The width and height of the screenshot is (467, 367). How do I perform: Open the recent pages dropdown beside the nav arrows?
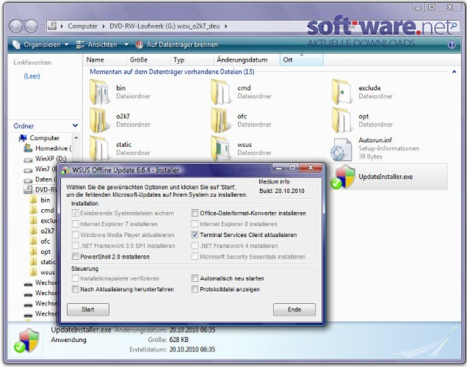(x=41, y=26)
